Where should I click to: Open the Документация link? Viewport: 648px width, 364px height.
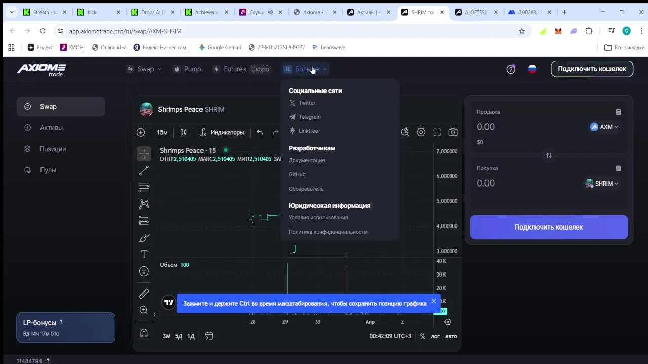coord(307,160)
